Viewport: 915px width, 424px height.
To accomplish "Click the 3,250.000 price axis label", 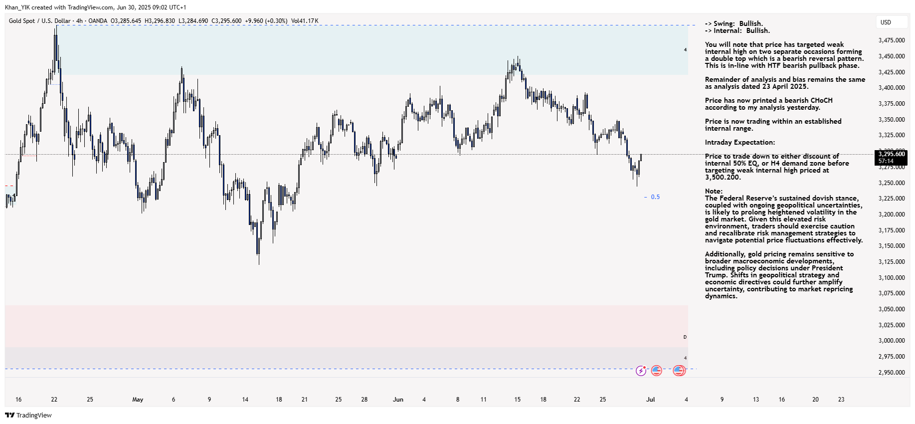I will click(x=892, y=183).
